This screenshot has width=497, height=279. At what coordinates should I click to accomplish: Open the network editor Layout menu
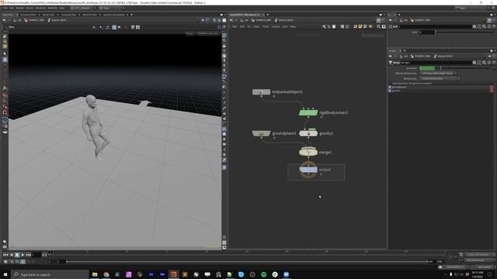click(x=276, y=26)
